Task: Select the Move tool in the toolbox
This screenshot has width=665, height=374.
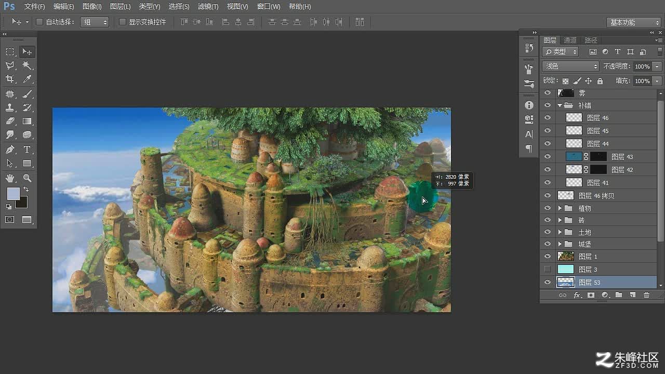Action: (x=27, y=52)
